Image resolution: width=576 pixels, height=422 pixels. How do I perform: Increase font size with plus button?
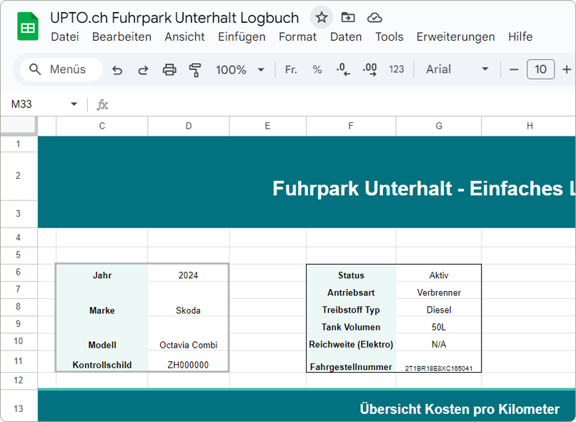coord(567,69)
